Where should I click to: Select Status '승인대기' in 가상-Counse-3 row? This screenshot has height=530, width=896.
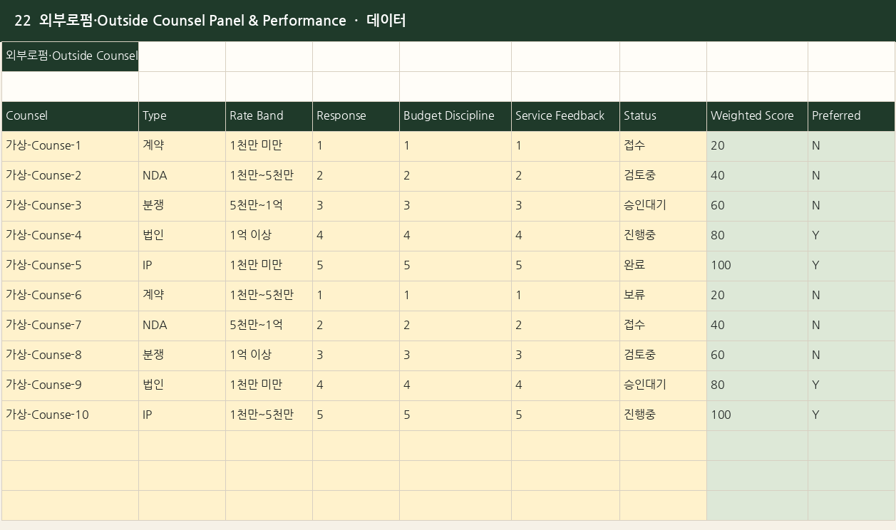(663, 206)
